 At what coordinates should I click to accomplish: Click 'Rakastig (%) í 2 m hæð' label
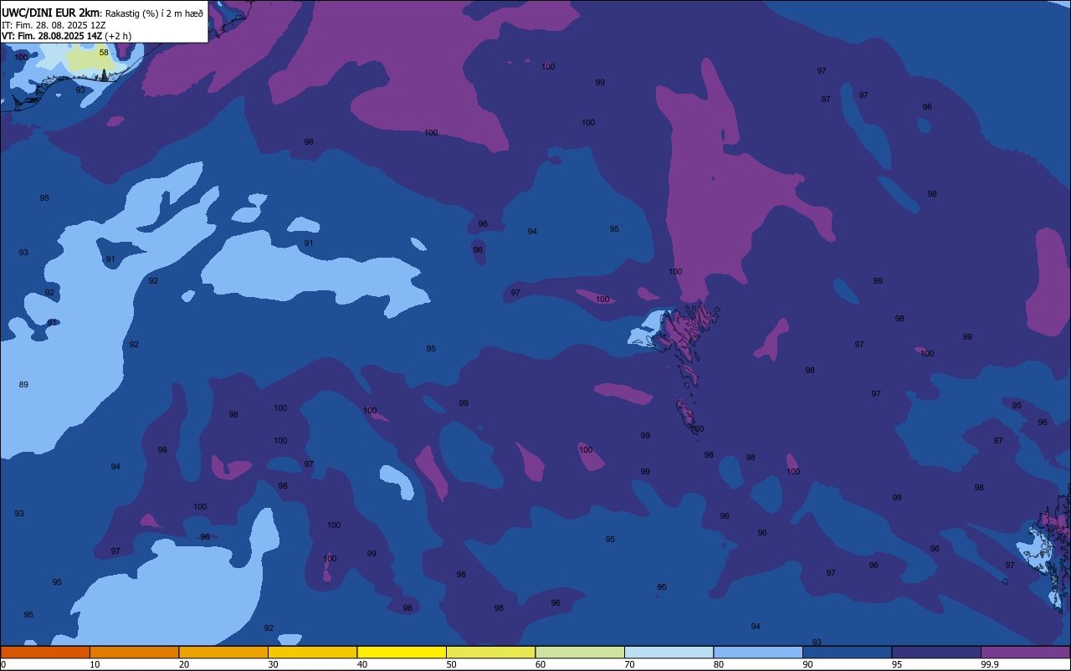pyautogui.click(x=154, y=13)
